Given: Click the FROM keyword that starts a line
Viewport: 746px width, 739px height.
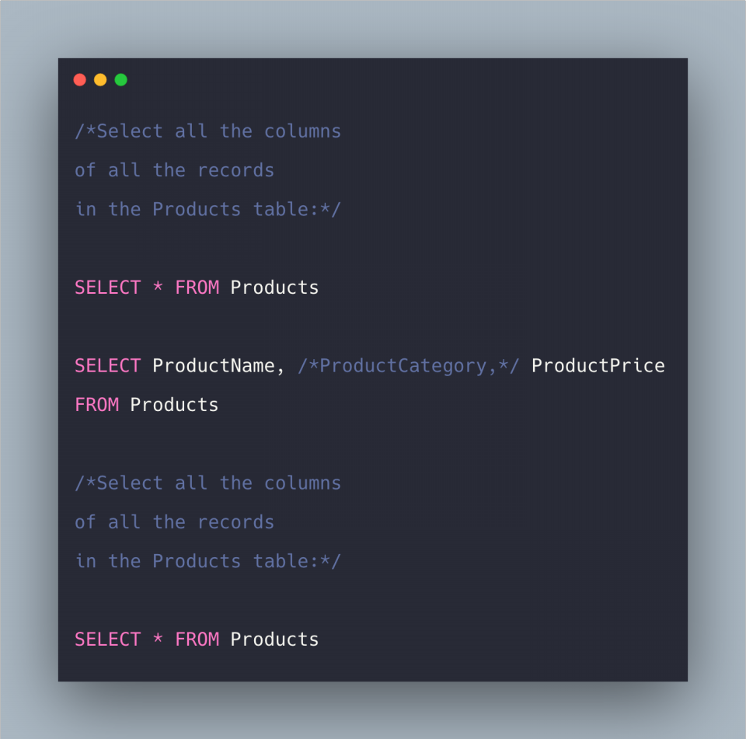Looking at the screenshot, I should pyautogui.click(x=96, y=405).
